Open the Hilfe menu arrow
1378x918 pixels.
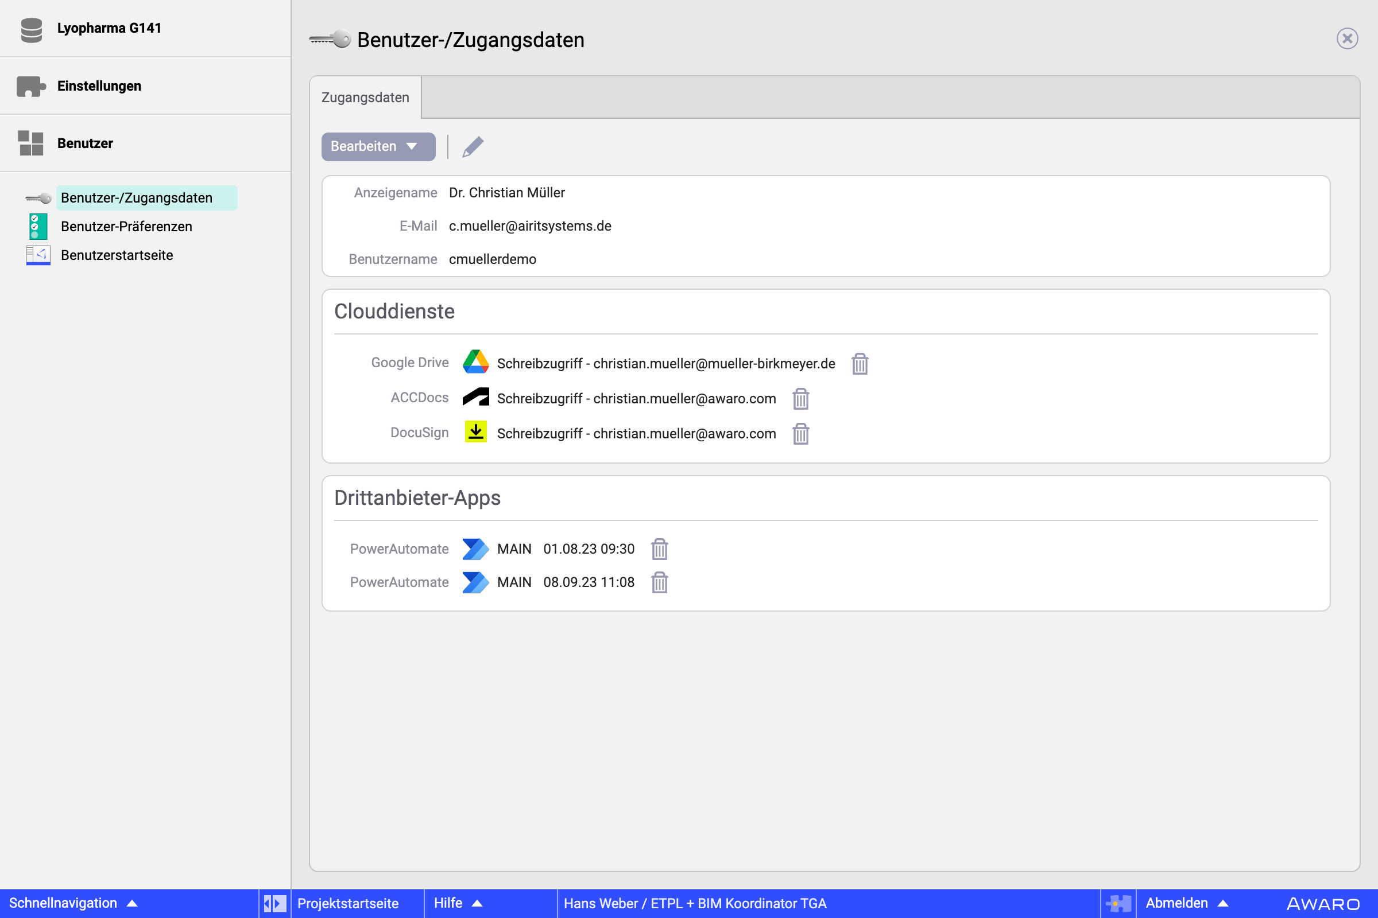pyautogui.click(x=477, y=903)
